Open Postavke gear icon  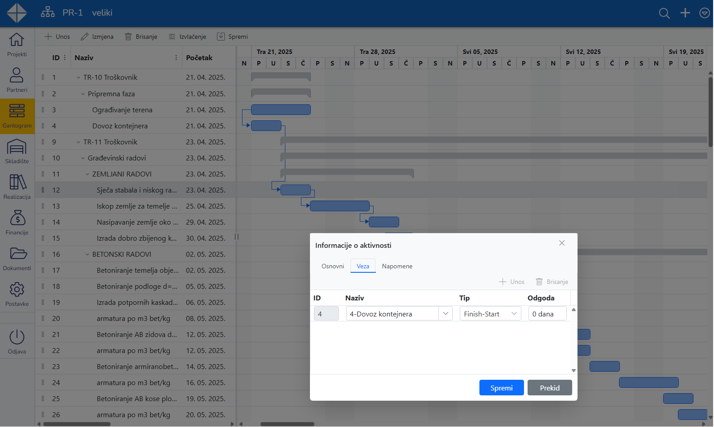[17, 289]
